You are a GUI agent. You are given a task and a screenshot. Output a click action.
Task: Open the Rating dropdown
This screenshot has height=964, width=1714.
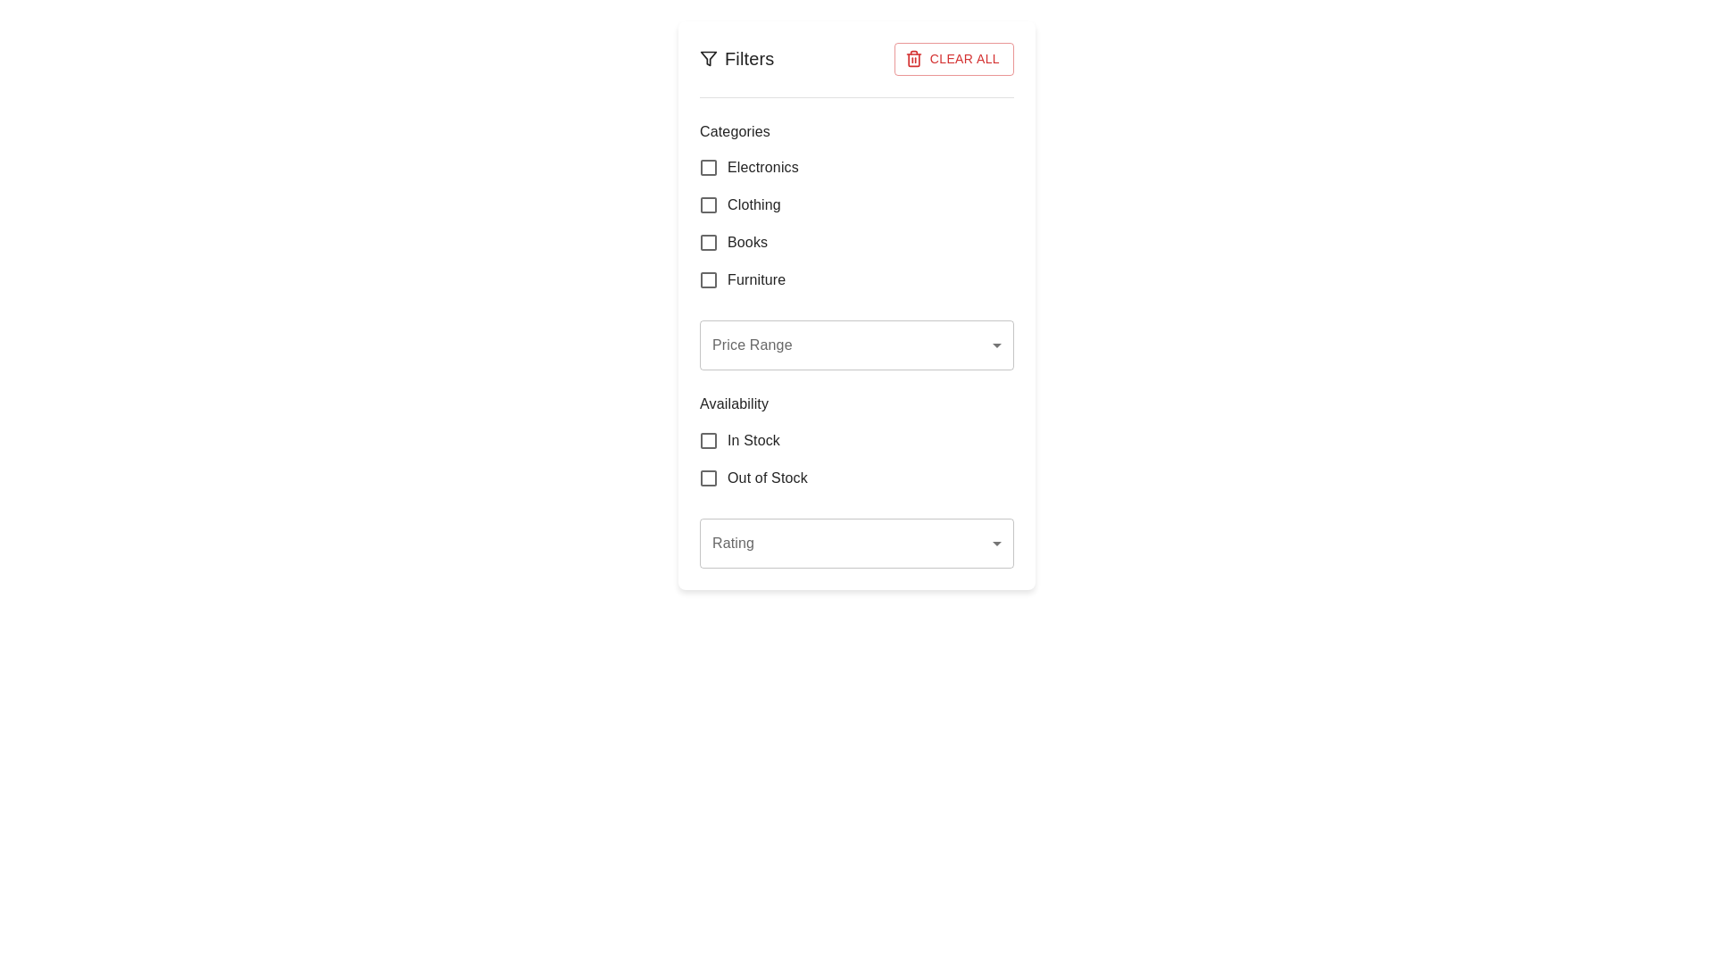click(x=856, y=544)
